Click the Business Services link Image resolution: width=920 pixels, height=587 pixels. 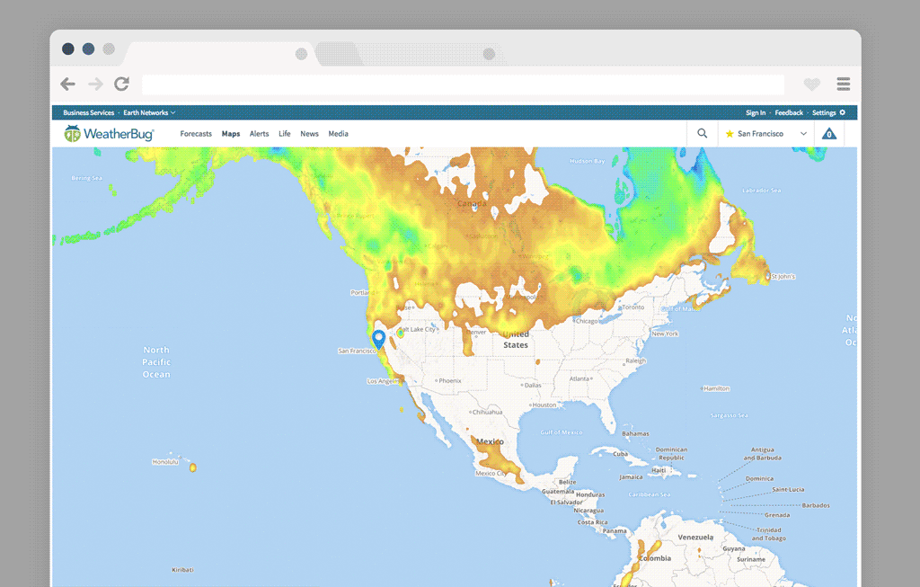pos(89,112)
